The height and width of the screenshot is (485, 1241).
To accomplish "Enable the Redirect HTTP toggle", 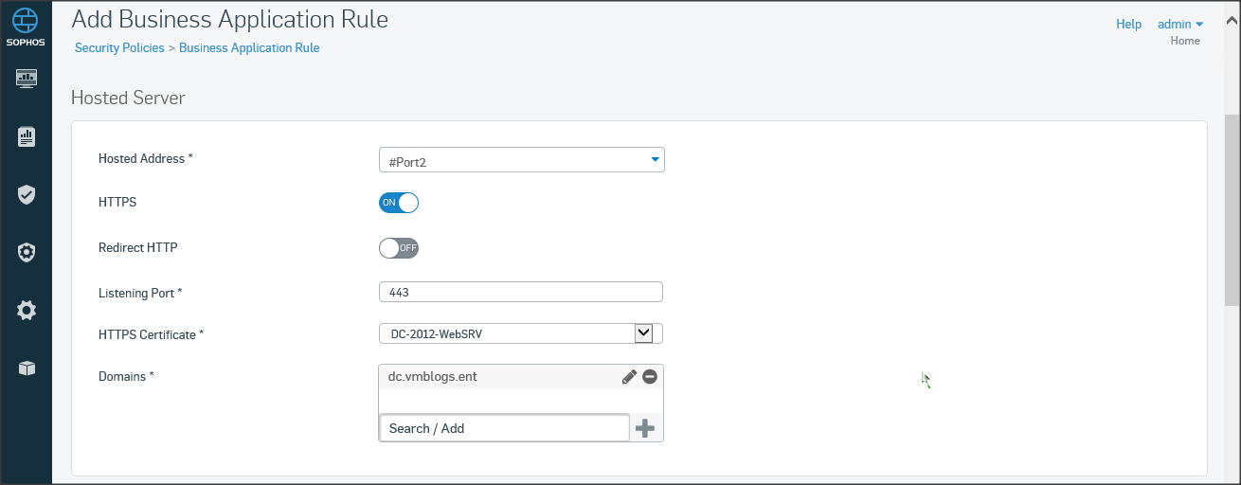I will (x=399, y=248).
